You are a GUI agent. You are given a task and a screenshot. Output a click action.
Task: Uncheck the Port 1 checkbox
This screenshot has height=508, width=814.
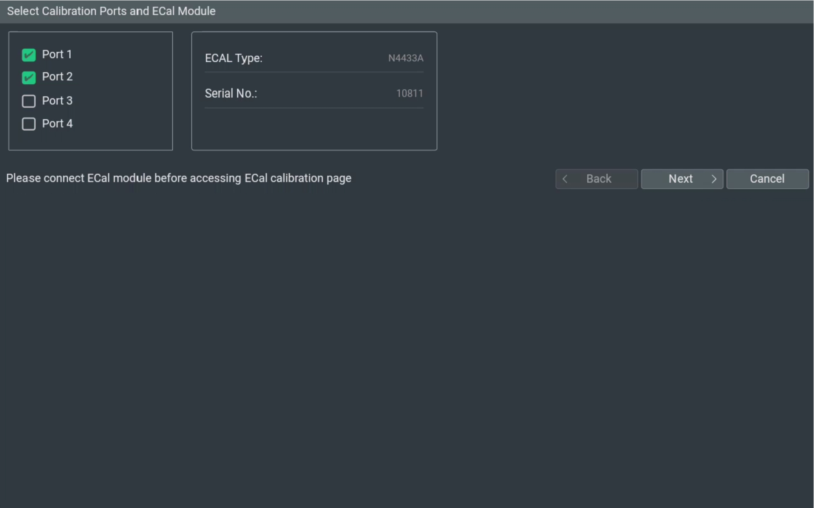[x=28, y=55]
